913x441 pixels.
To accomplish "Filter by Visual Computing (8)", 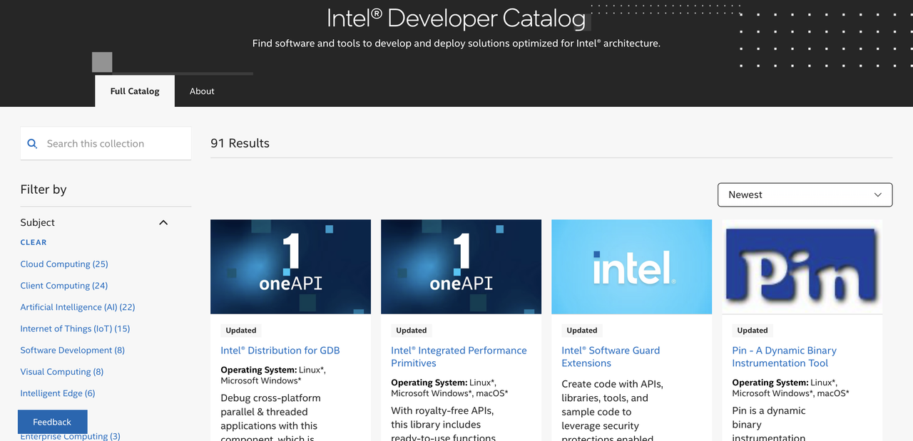I will [x=62, y=371].
